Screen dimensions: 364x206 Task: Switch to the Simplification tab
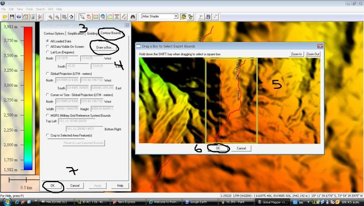[x=76, y=34]
